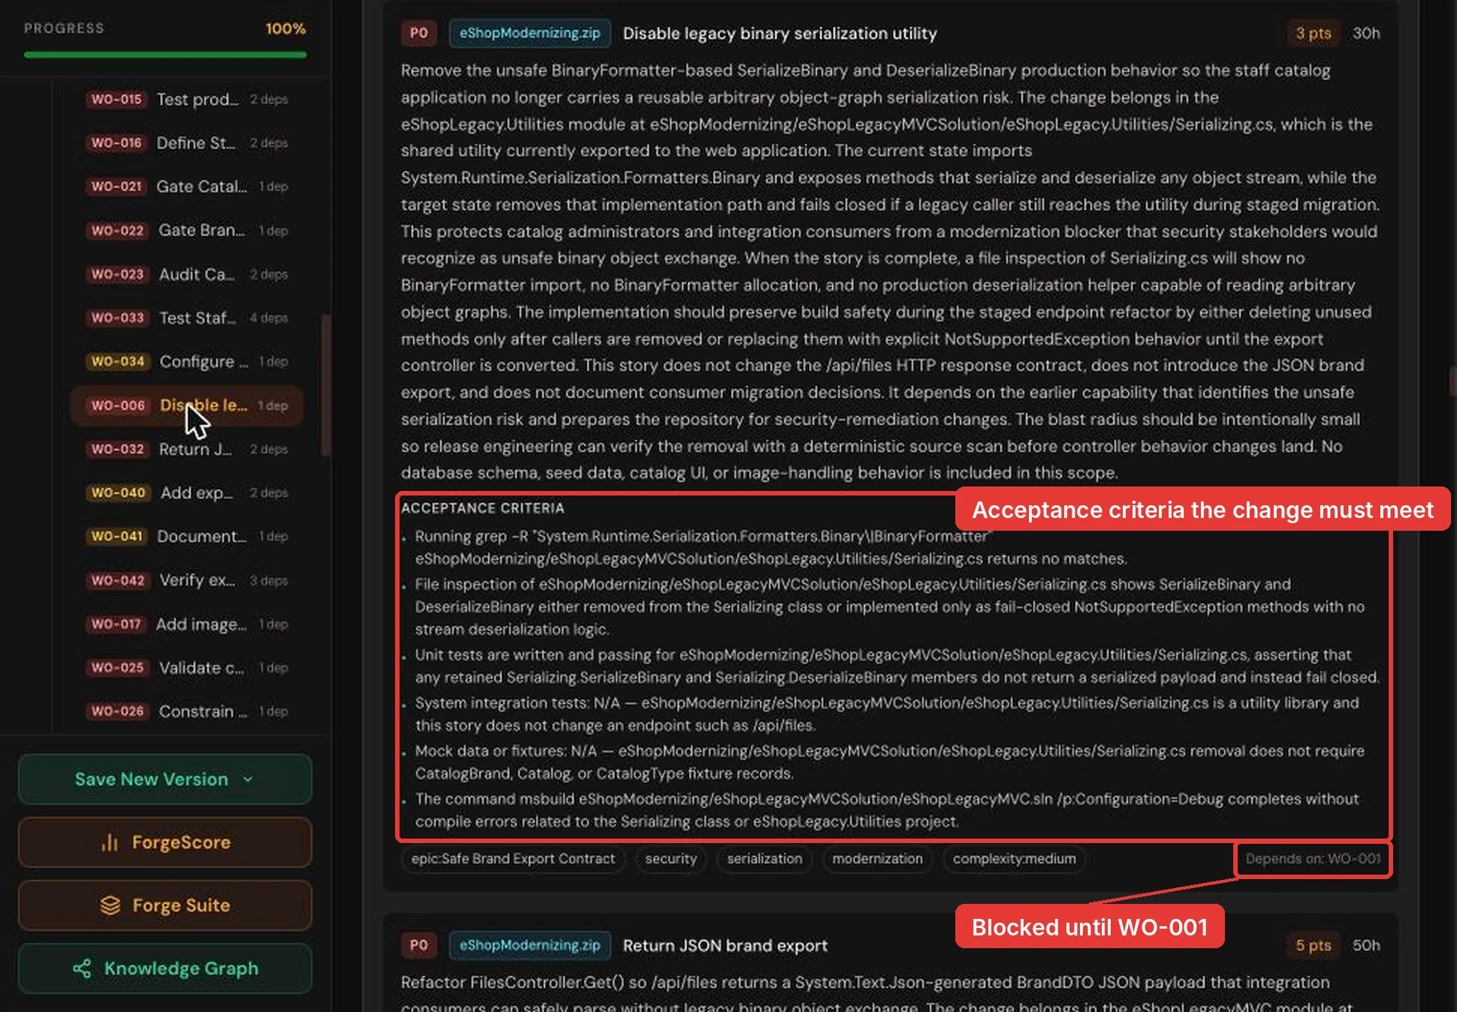Select work order WO-017 Add image

[187, 624]
